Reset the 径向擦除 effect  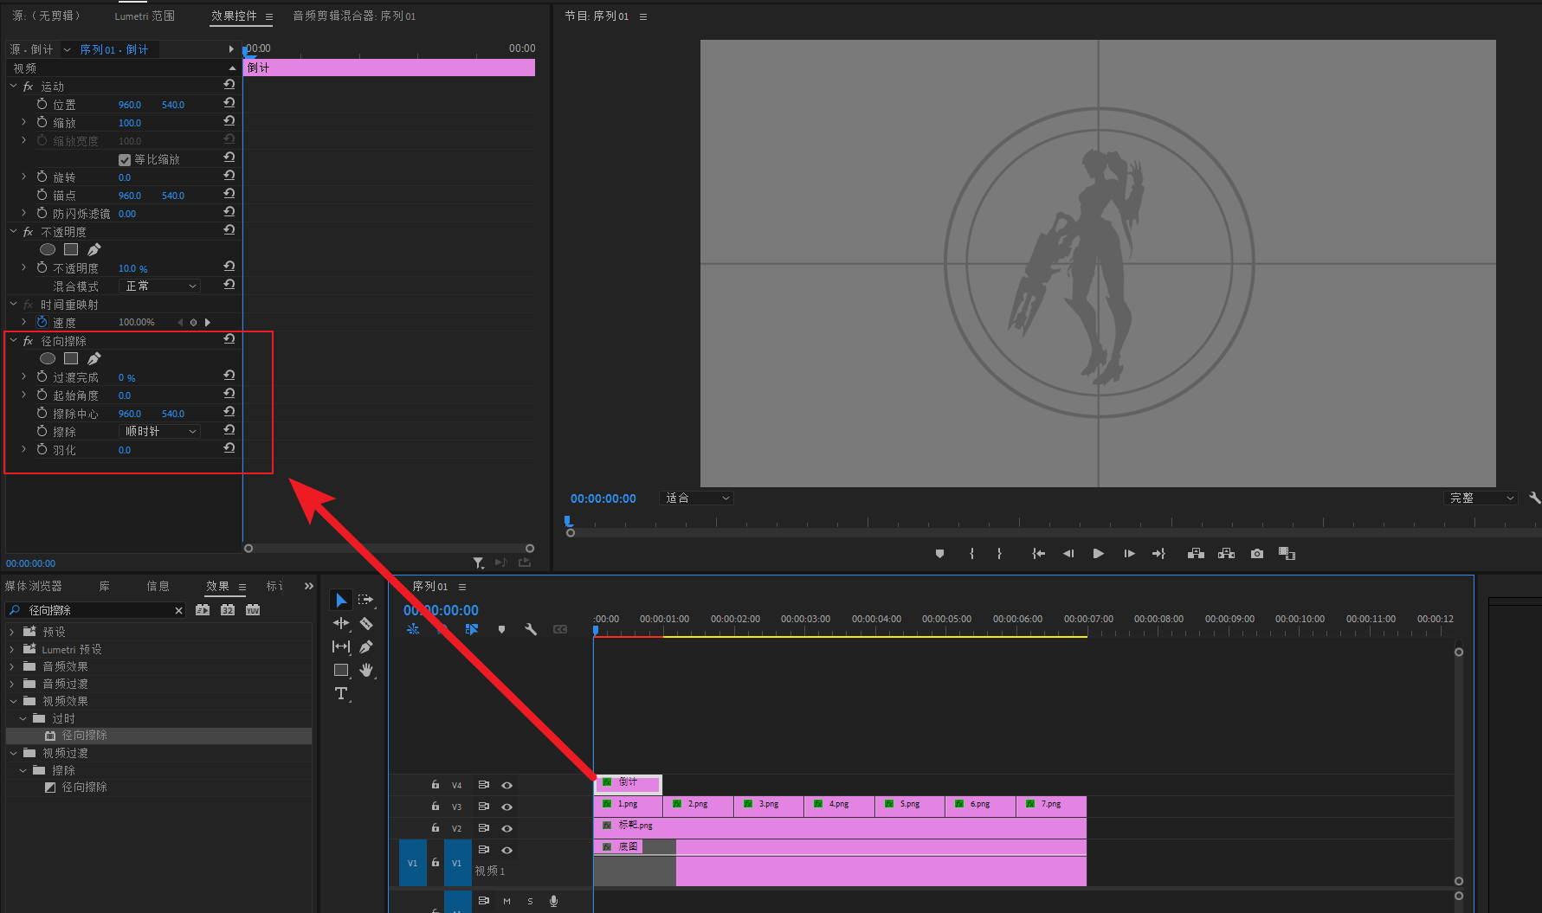[x=229, y=340]
